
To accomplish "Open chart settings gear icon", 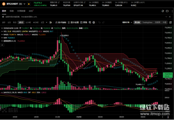I will click(x=94, y=22).
